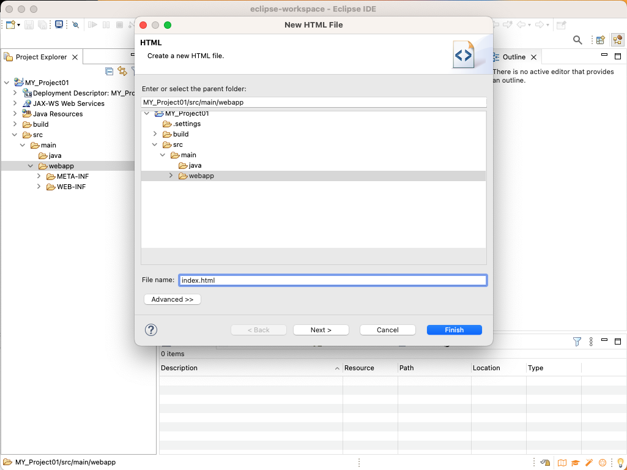The width and height of the screenshot is (627, 470).
Task: Open the terminal console toolbar icon
Action: (x=59, y=25)
